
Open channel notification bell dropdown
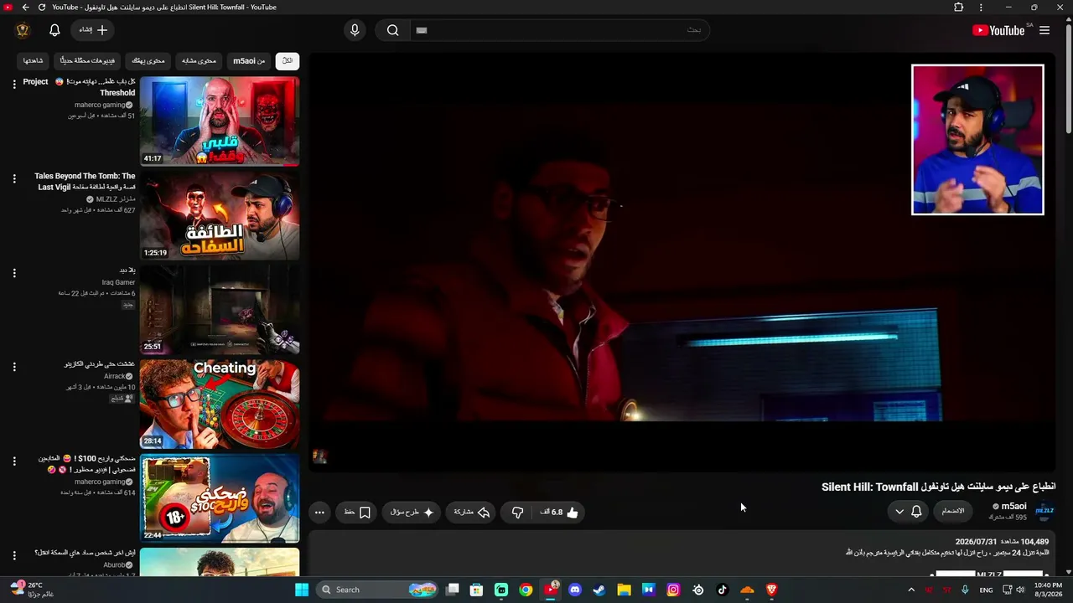coord(908,512)
